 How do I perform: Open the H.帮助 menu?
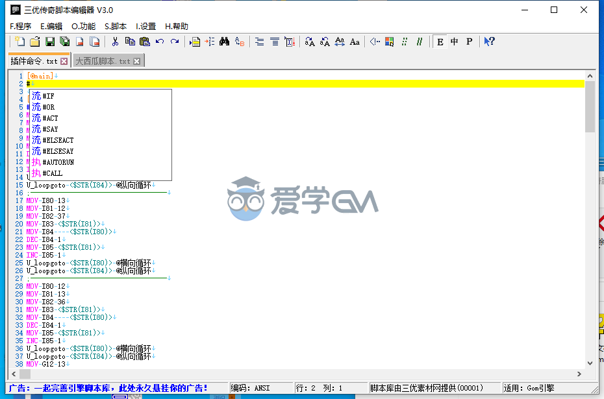tap(177, 26)
